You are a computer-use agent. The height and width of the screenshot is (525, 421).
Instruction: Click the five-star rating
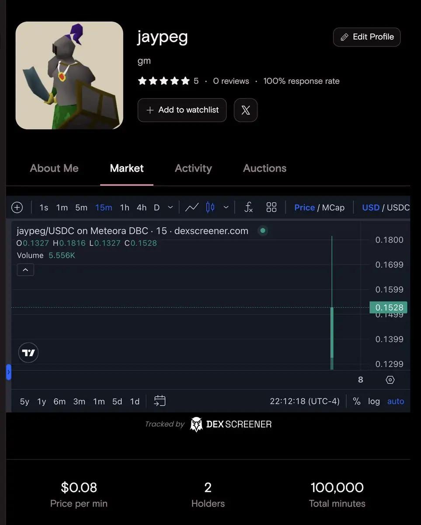tap(164, 81)
